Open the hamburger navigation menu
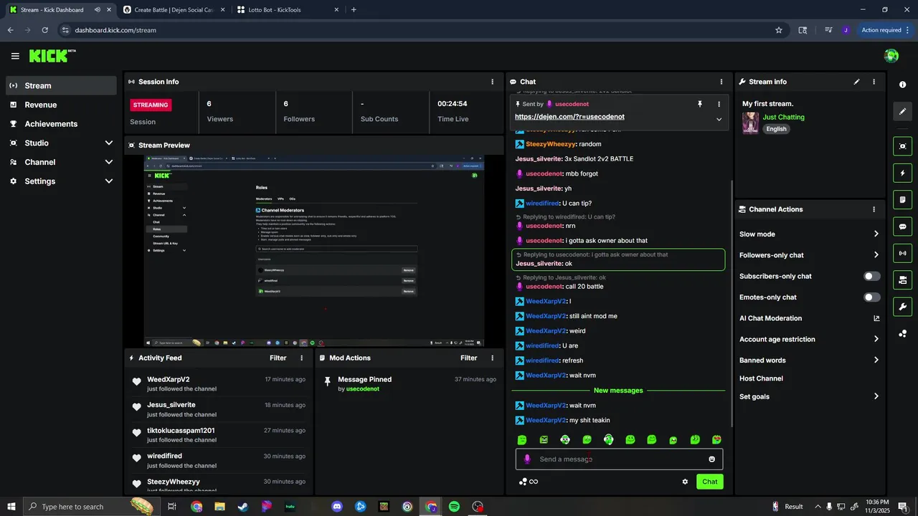Viewport: 918px width, 516px height. pyautogui.click(x=15, y=56)
